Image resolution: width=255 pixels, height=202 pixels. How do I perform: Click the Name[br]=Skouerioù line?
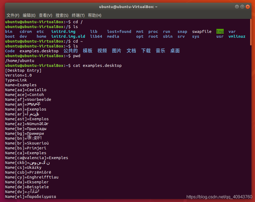point(27,143)
